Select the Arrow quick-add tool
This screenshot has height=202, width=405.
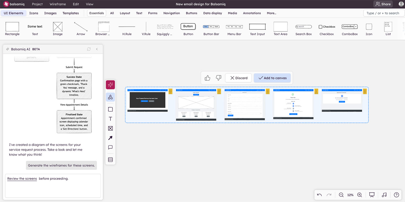[x=110, y=138]
